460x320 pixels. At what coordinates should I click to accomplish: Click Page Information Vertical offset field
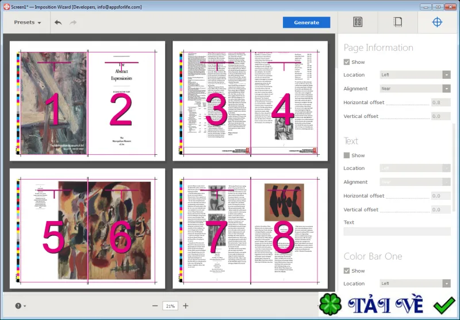click(440, 116)
